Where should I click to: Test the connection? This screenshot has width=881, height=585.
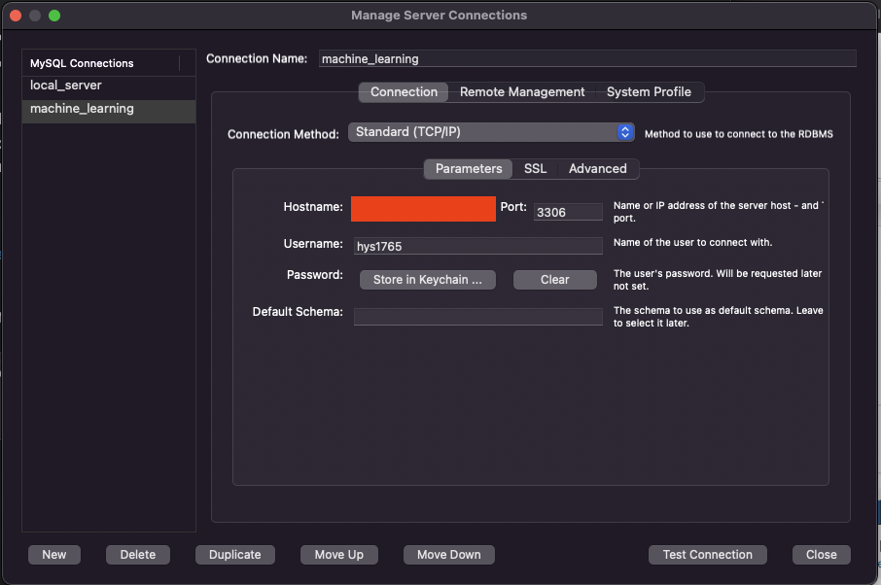point(707,555)
